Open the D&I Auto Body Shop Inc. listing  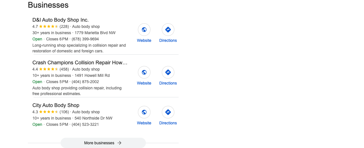61,20
